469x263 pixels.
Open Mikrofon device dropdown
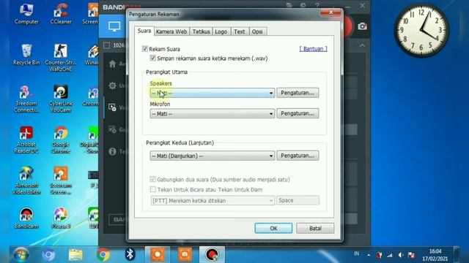point(212,113)
